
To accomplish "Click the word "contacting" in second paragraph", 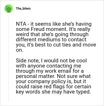I will click(59, 66).
